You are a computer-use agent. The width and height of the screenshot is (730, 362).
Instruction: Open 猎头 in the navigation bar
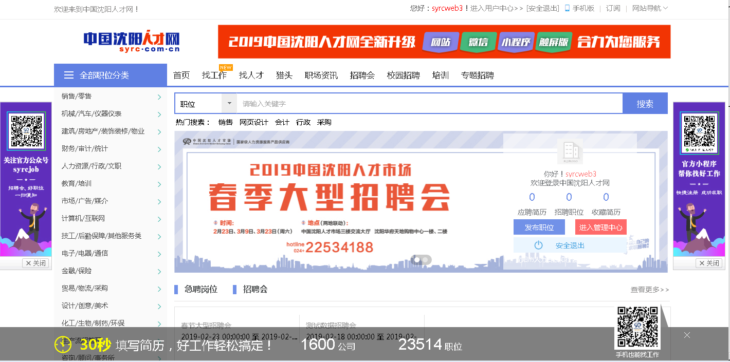point(284,75)
